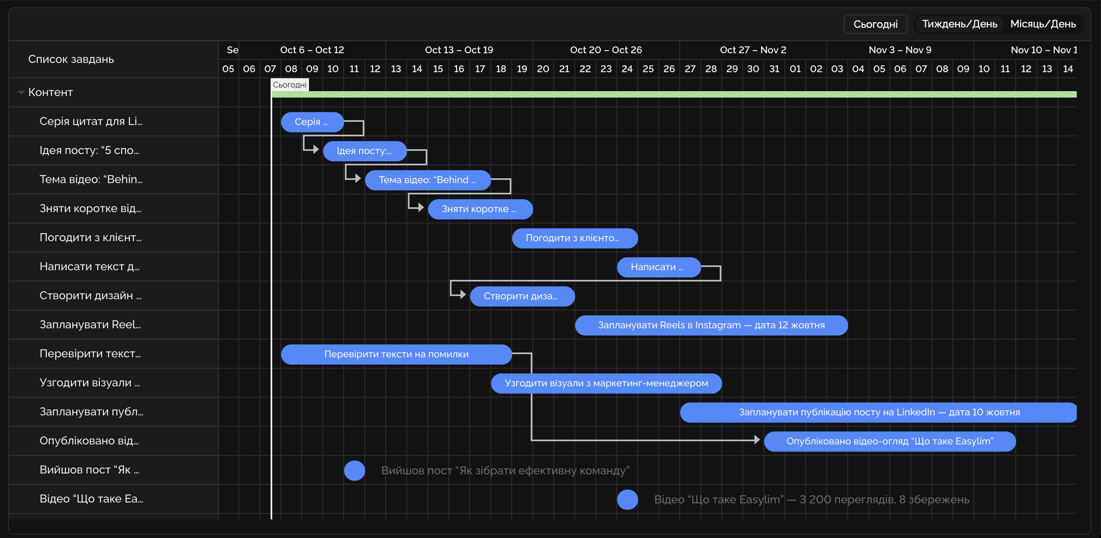Click the arrowhead entering Зняти коротке bar
This screenshot has width=1101, height=538.
420,207
